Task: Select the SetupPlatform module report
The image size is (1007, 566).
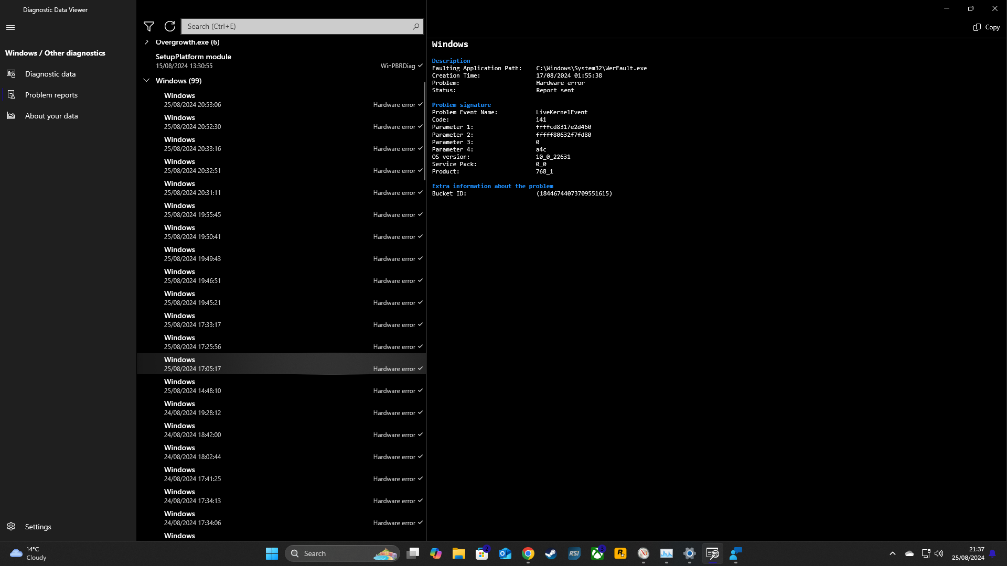Action: pos(281,61)
